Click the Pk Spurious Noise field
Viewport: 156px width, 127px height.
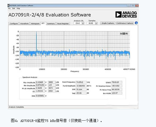(x=117, y=86)
